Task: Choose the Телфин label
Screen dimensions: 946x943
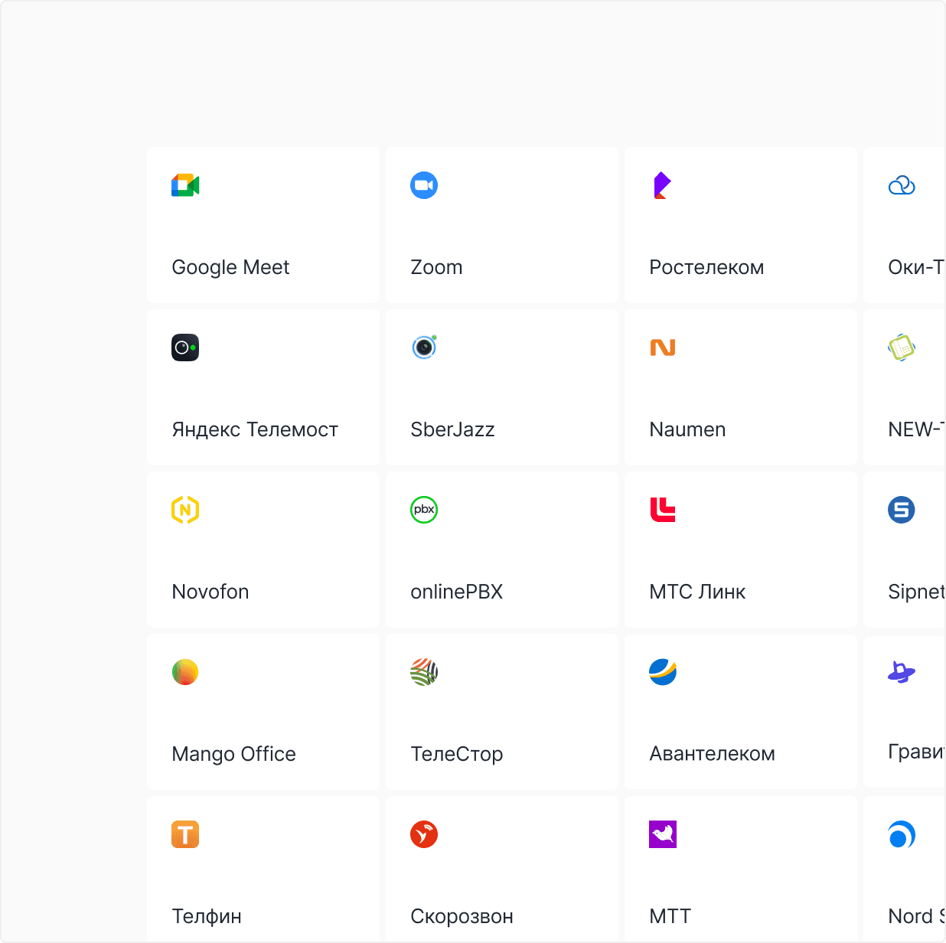Action: click(x=207, y=916)
